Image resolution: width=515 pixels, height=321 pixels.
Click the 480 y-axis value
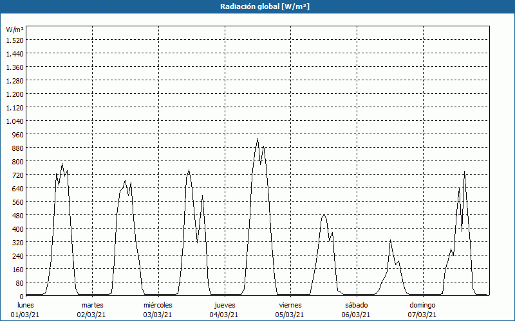point(18,216)
